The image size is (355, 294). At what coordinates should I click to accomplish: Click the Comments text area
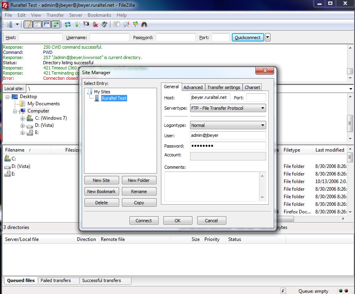click(x=213, y=187)
